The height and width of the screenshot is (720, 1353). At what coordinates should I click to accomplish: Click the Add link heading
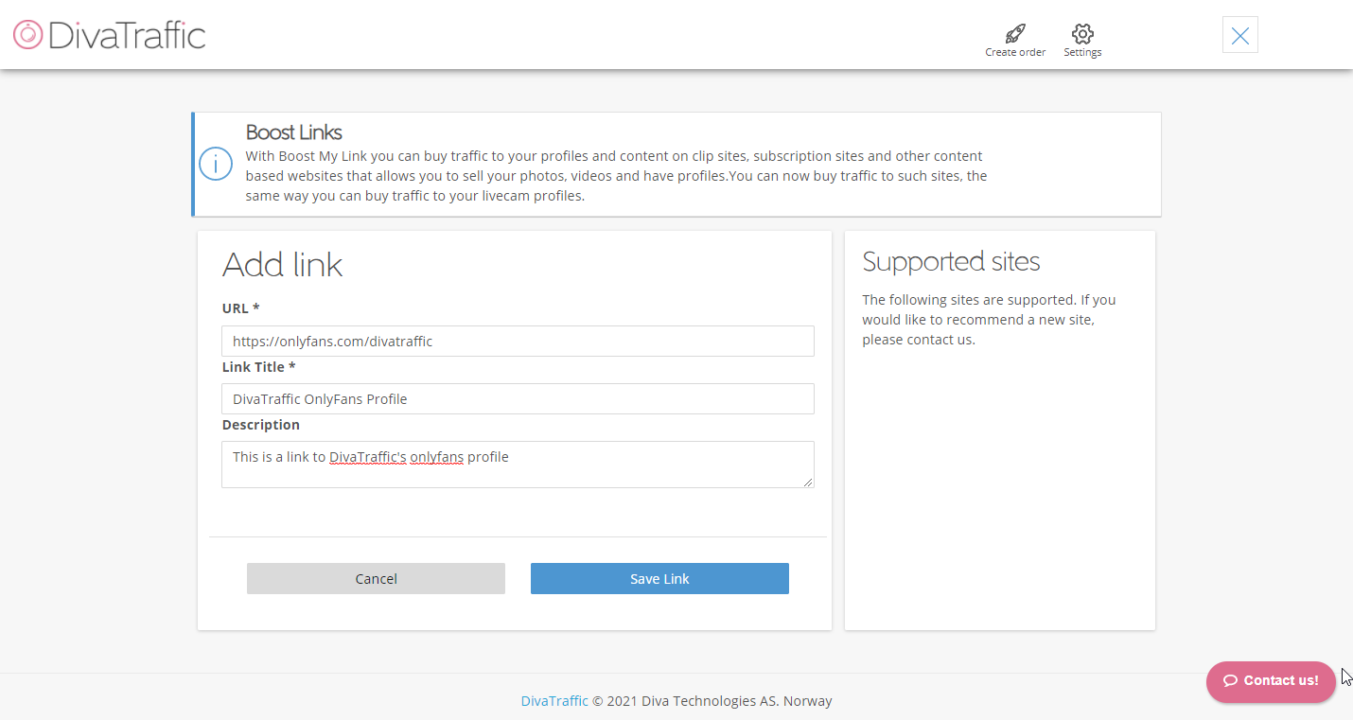pos(282,265)
